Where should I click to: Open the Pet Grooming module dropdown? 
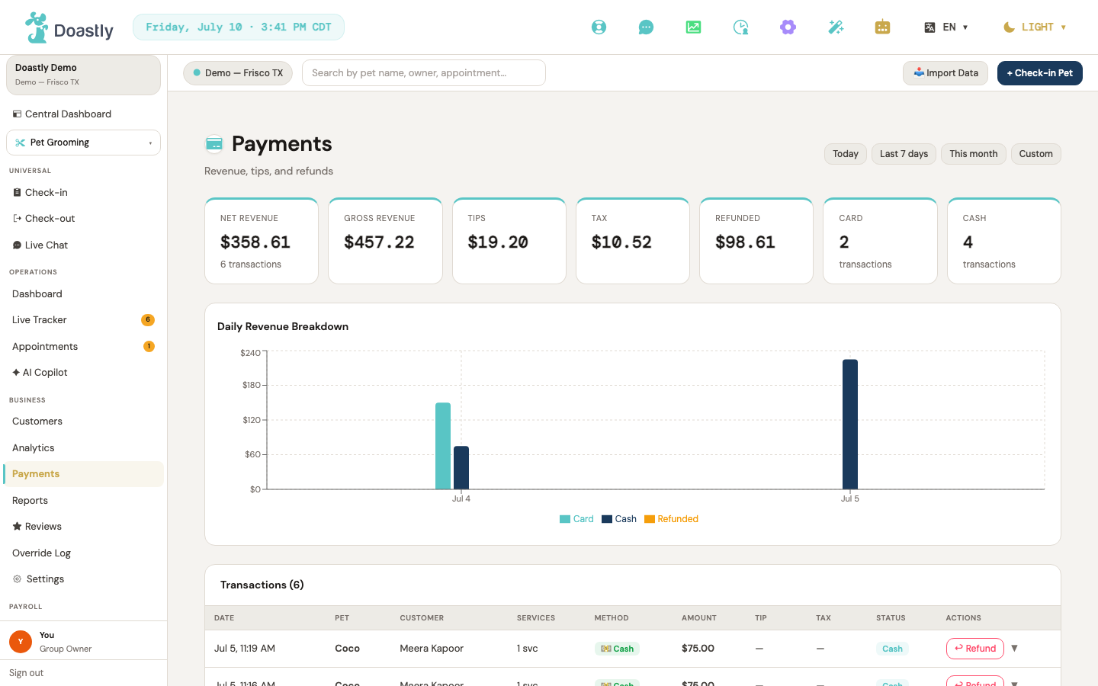83,143
